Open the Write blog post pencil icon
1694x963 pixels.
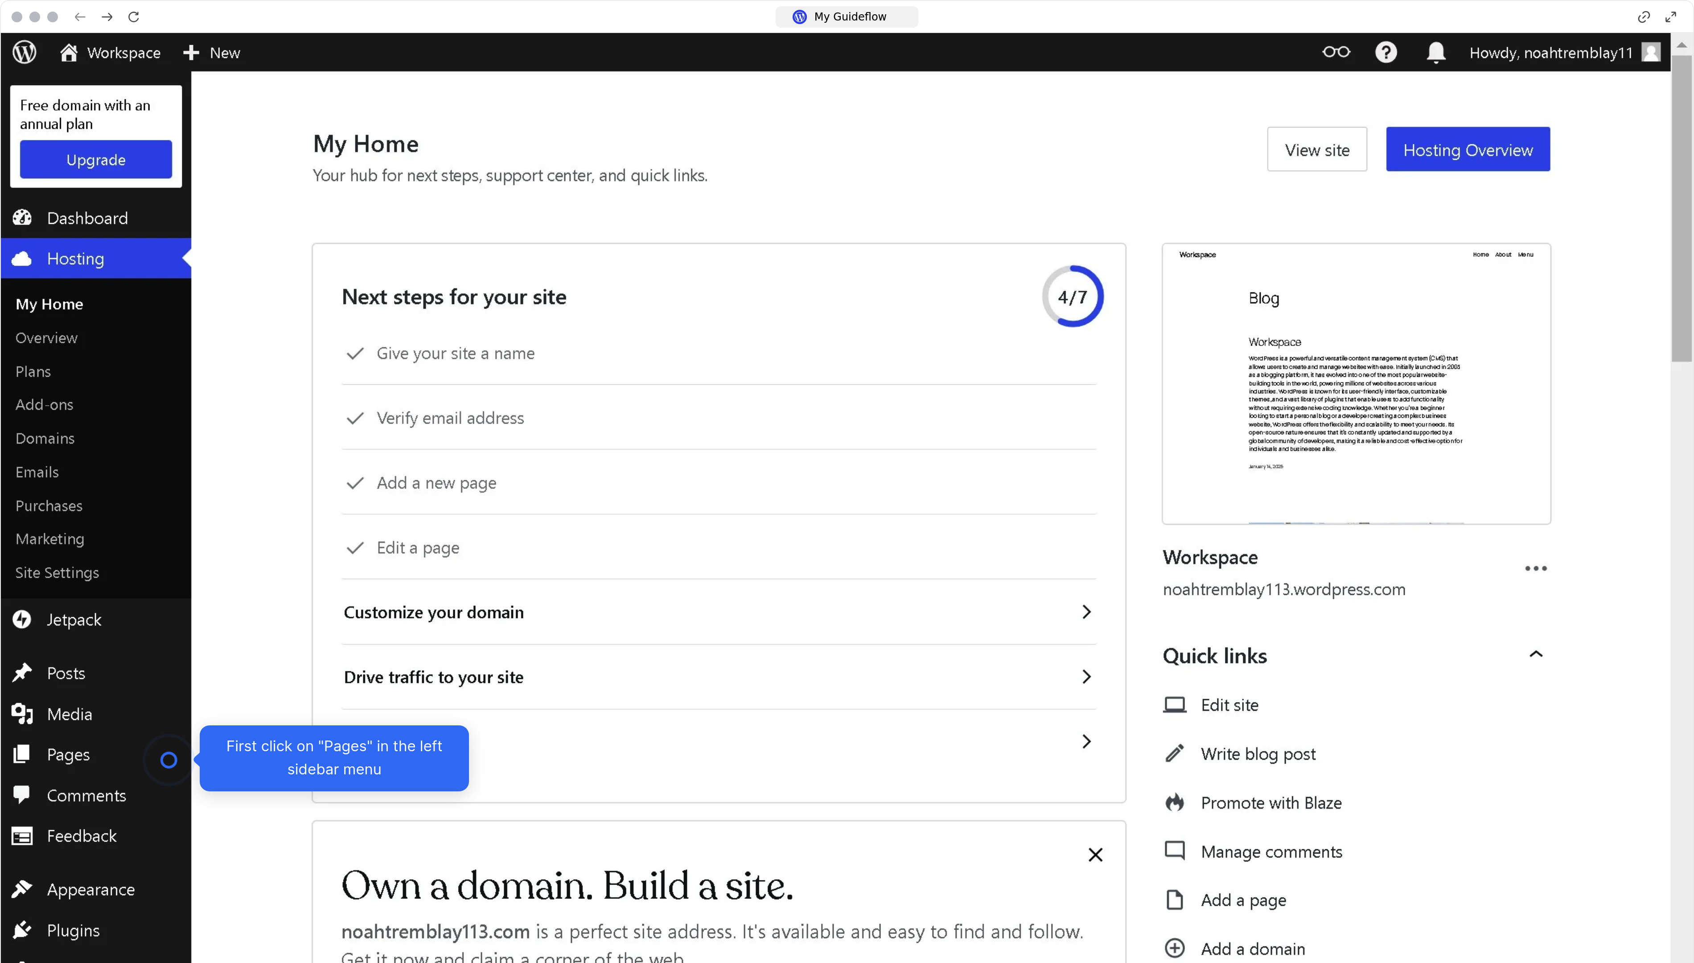click(x=1174, y=753)
